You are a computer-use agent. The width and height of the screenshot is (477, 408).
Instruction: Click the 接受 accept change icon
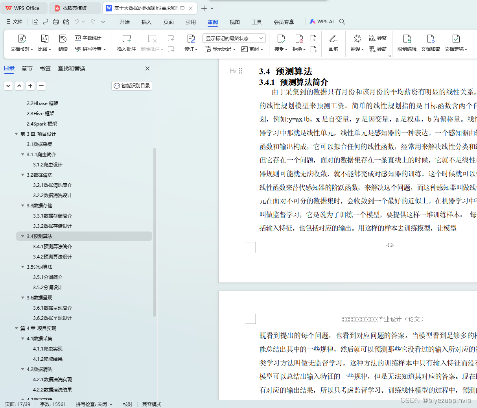click(281, 39)
